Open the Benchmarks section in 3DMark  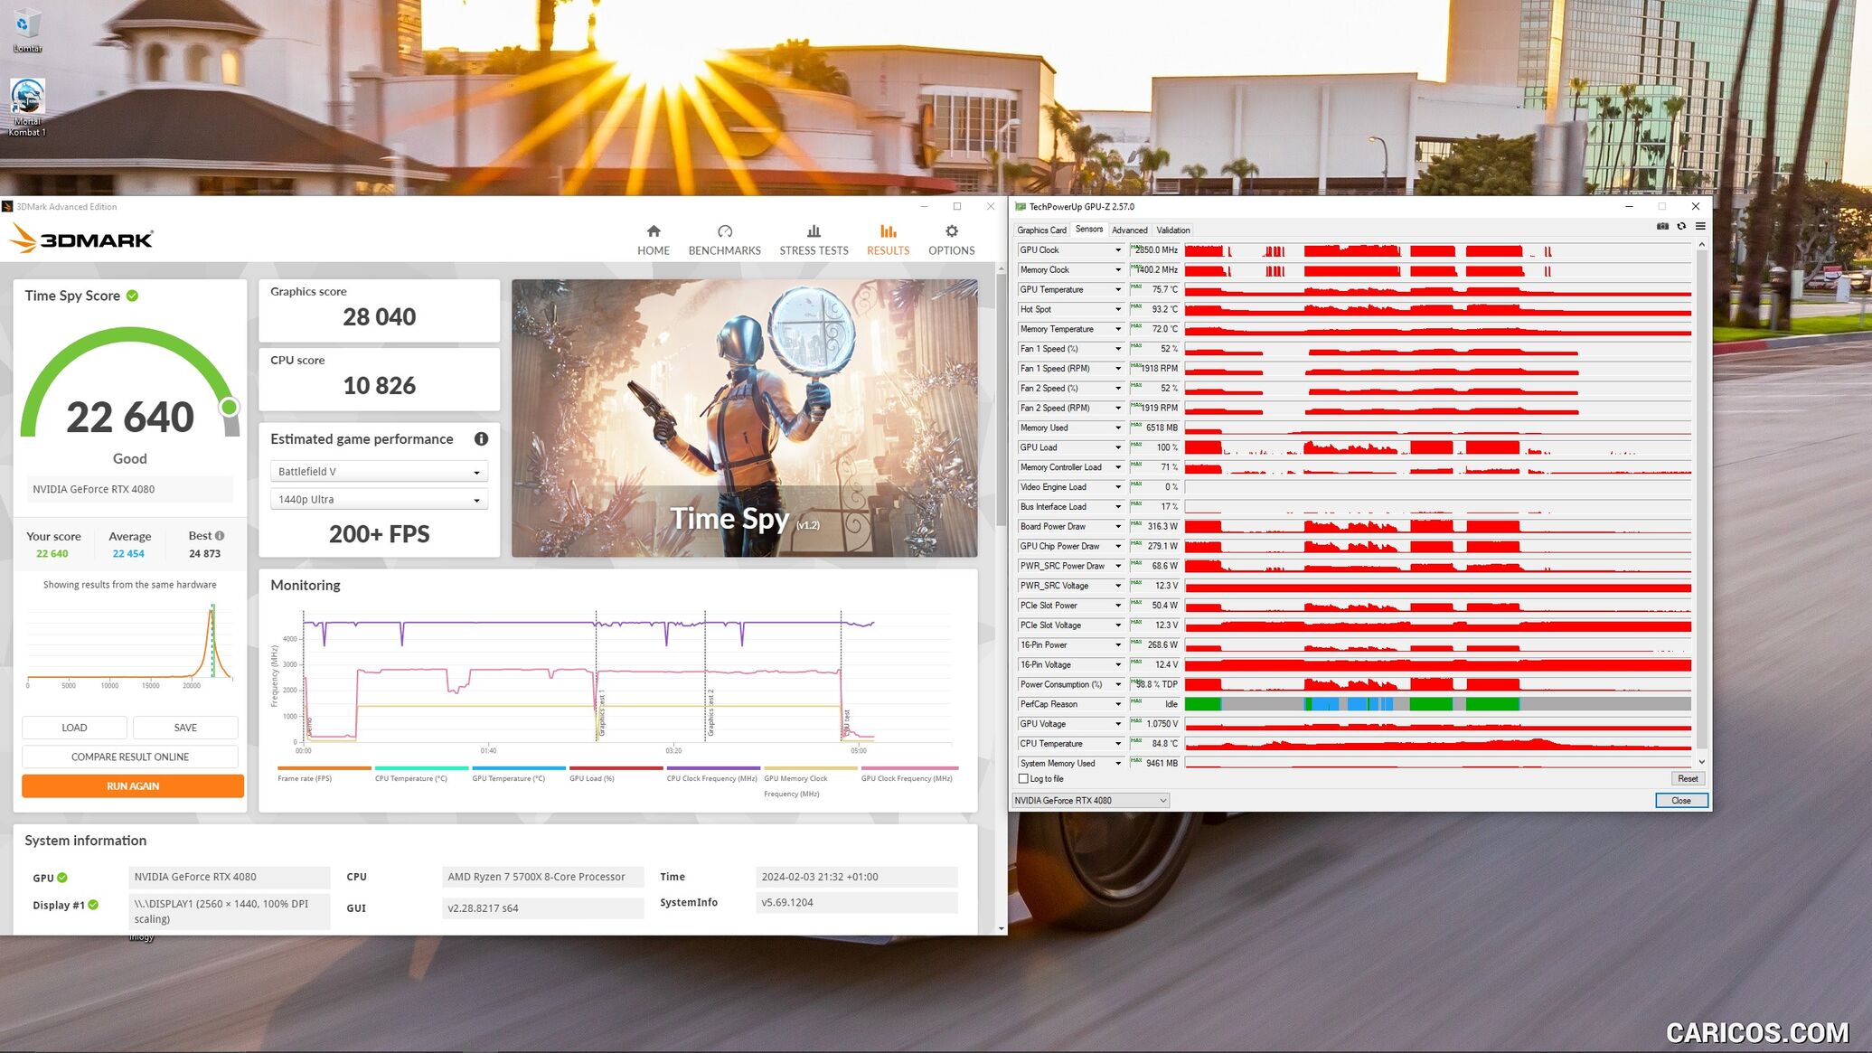pos(724,240)
